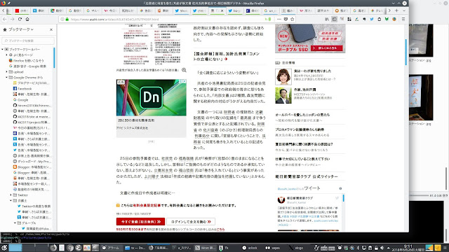Open the four-squares grid extension icon
This screenshot has height=252, width=449.
tap(349, 19)
